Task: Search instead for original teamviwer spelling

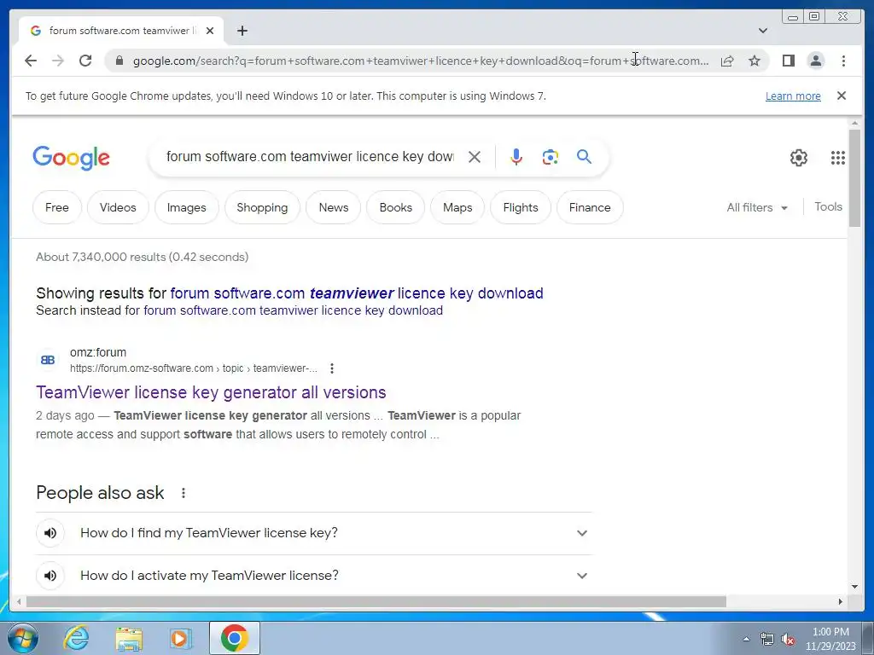Action: (x=294, y=310)
